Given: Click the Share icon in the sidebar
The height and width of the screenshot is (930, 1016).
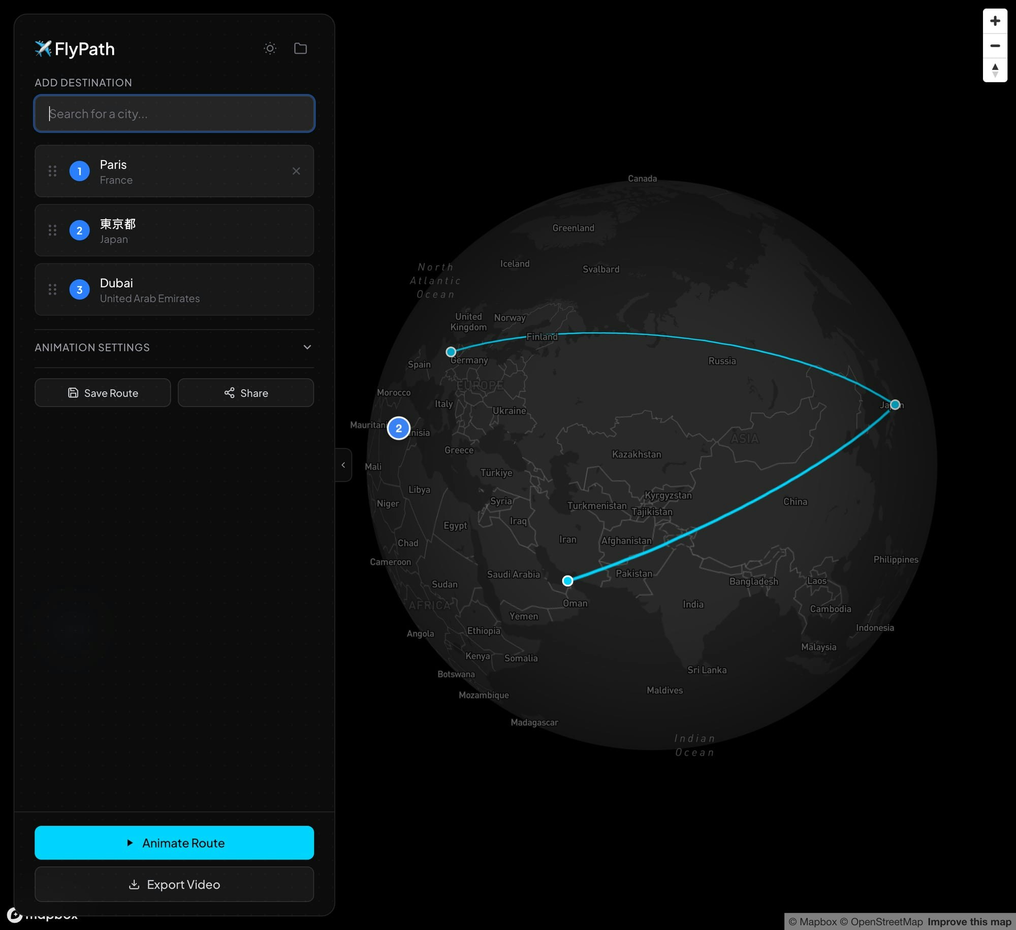Looking at the screenshot, I should tap(230, 392).
